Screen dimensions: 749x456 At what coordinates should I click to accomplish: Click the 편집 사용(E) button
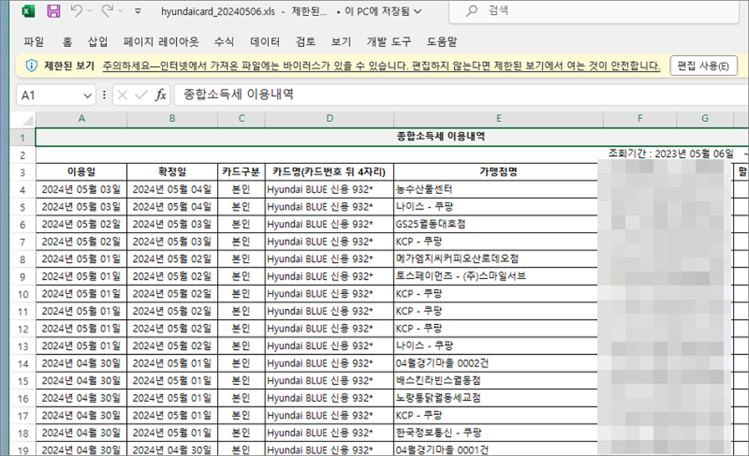point(703,66)
